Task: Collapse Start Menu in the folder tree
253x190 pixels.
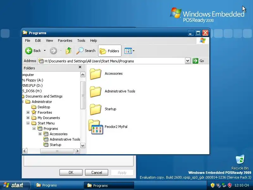Action: 28,123
